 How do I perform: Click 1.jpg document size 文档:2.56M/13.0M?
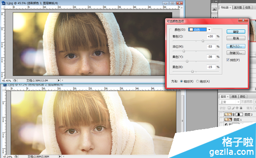click(x=37, y=80)
